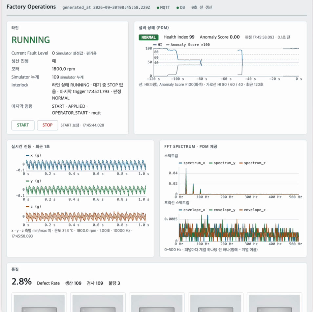
Task: Click the z-axis vibration waveform chart
Action: [x=86, y=216]
